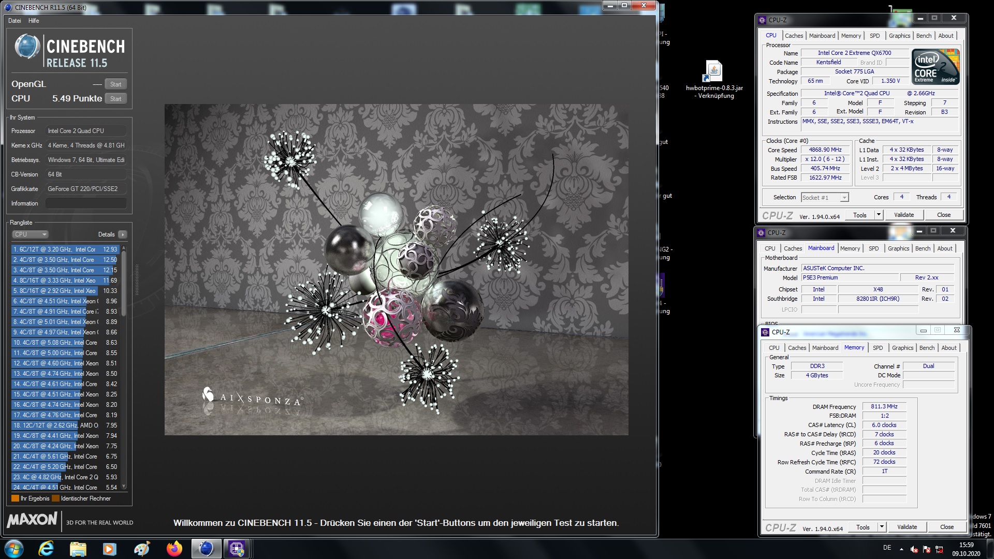Image resolution: width=994 pixels, height=559 pixels.
Task: Click the network status tray icon
Action: [x=939, y=549]
